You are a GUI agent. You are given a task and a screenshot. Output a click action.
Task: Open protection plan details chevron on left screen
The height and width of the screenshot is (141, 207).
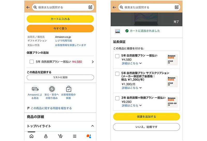(93, 62)
